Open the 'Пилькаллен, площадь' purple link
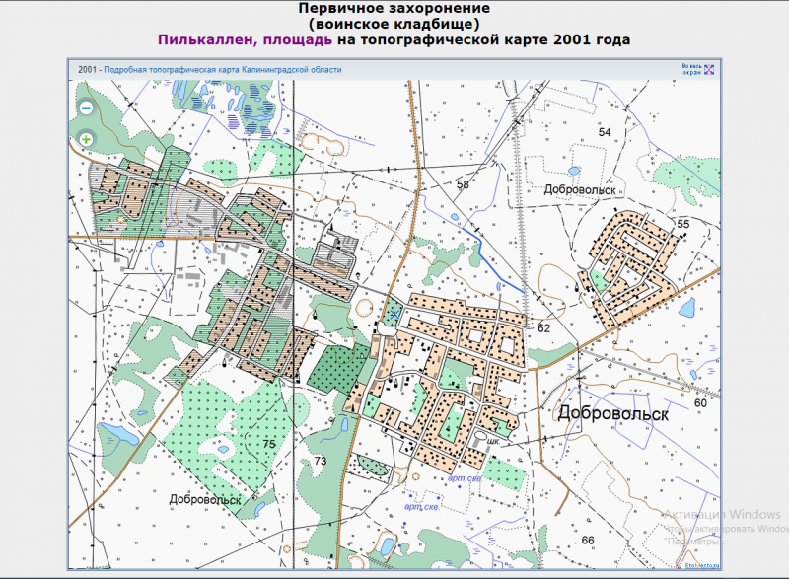The width and height of the screenshot is (789, 579). click(245, 39)
